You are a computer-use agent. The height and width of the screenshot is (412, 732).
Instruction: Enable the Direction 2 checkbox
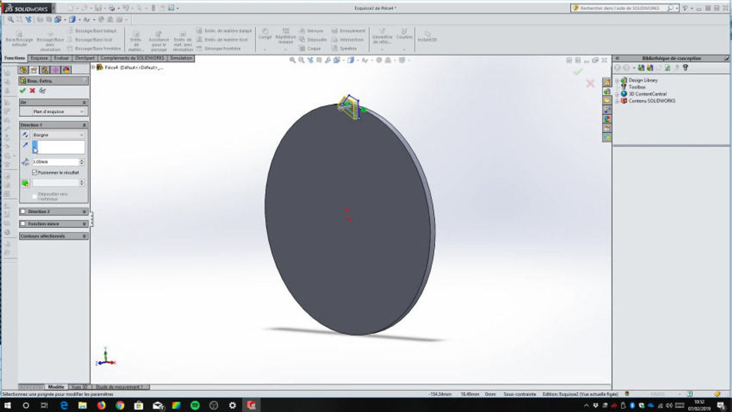(x=23, y=211)
